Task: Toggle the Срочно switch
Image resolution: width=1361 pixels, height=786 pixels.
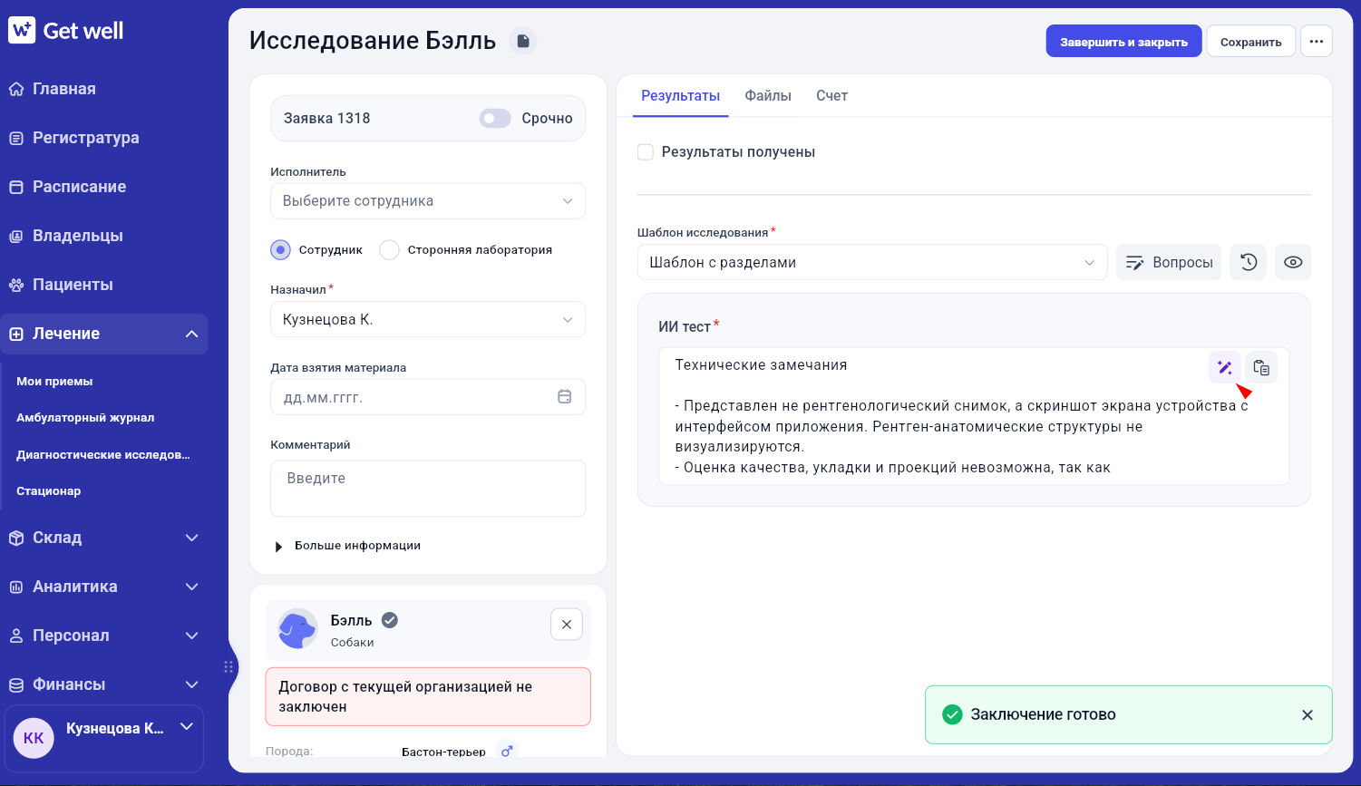Action: point(495,118)
